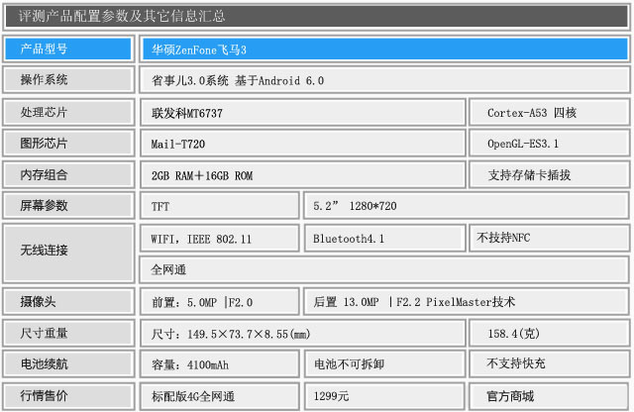Click the 电池不可拆卸 cell
Image resolution: width=634 pixels, height=412 pixels.
384,364
